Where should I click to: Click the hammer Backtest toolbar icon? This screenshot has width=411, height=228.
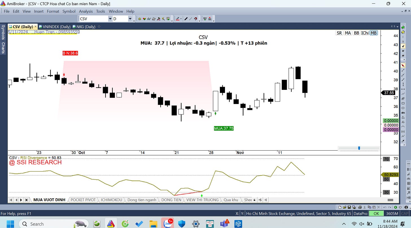tap(159, 19)
